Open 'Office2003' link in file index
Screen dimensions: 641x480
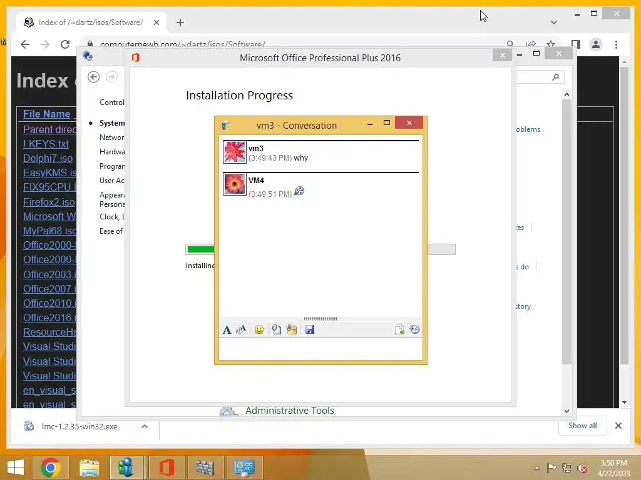(x=49, y=274)
